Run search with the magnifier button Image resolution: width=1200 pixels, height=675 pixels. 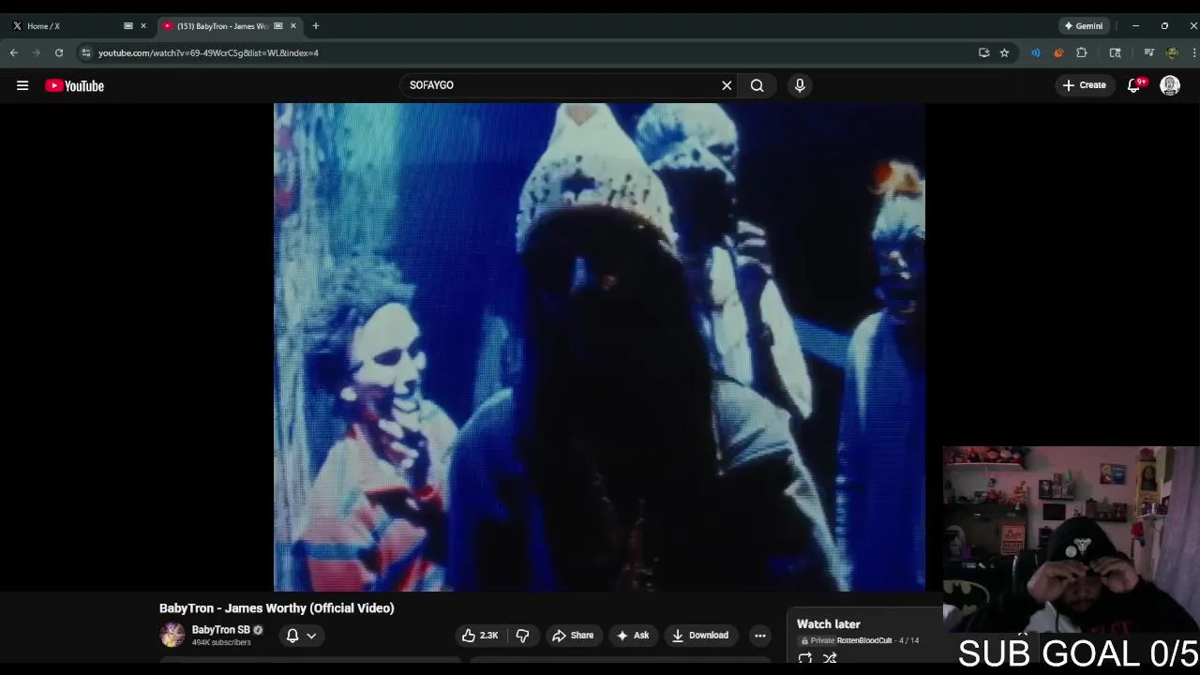tap(757, 85)
